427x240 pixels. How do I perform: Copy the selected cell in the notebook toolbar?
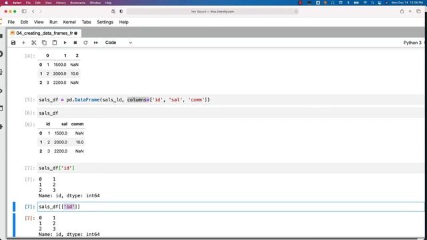click(x=44, y=43)
